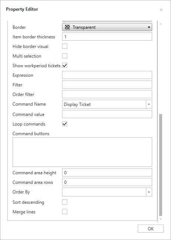Click the Order filter input box
Viewport: 171px width, 240px height.
pos(107,94)
